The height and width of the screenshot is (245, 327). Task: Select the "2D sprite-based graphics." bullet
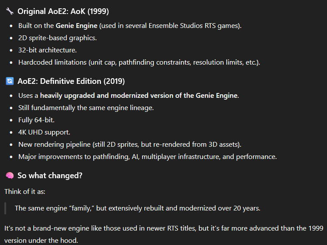point(57,38)
